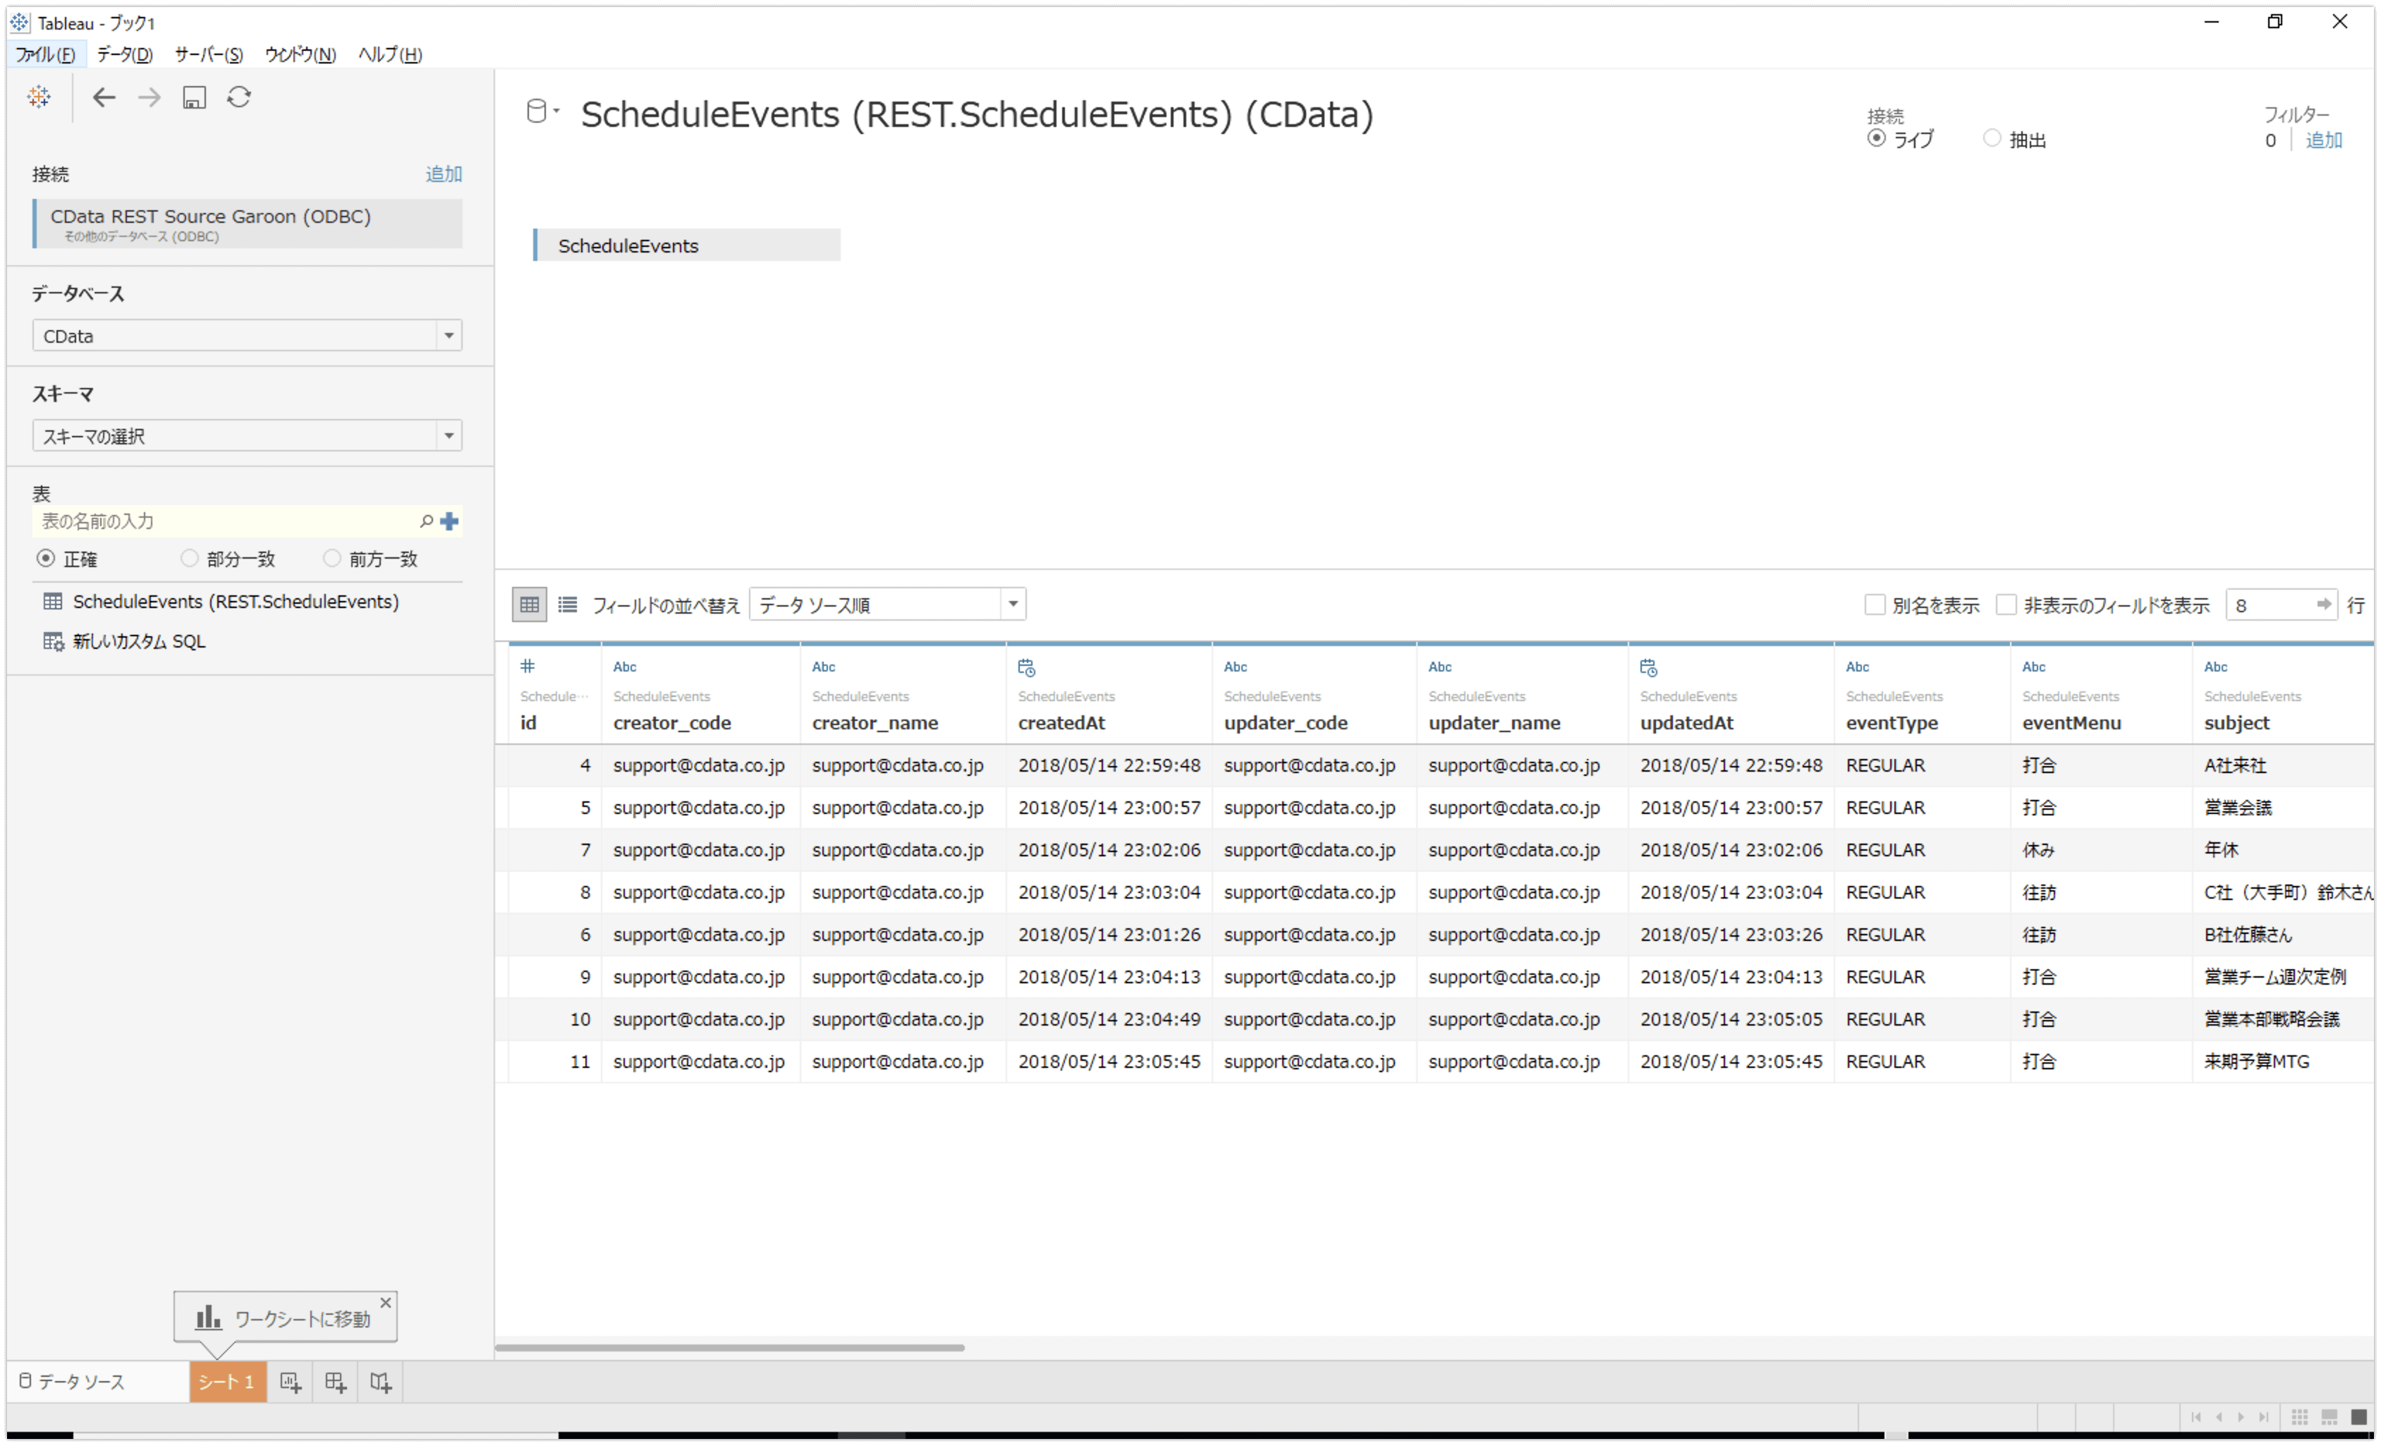This screenshot has width=2381, height=1446.
Task: Click the refresh data source icon
Action: [x=240, y=97]
